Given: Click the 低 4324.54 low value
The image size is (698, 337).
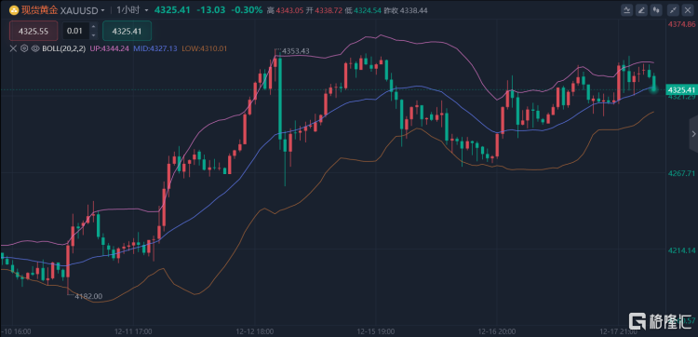Looking at the screenshot, I should [363, 10].
